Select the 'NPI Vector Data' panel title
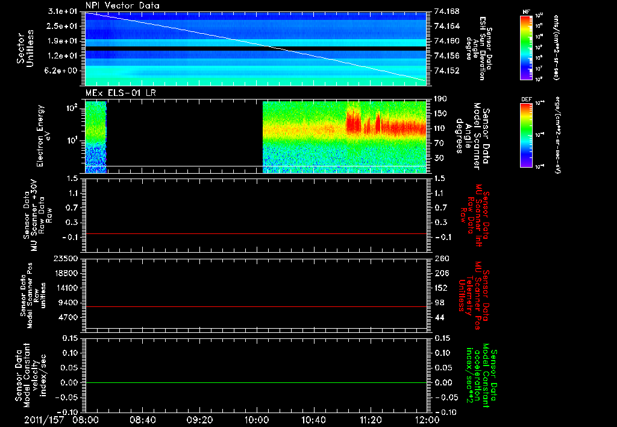Viewport: 617px width, 427px height. pyautogui.click(x=122, y=5)
